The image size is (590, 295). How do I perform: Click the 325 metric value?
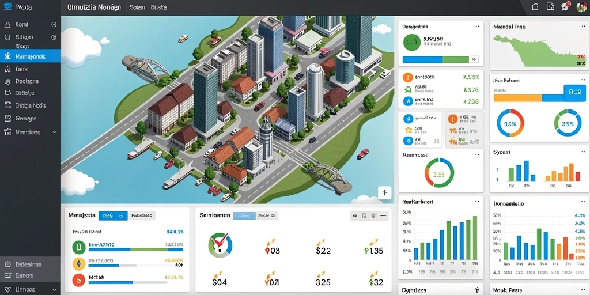point(323,282)
